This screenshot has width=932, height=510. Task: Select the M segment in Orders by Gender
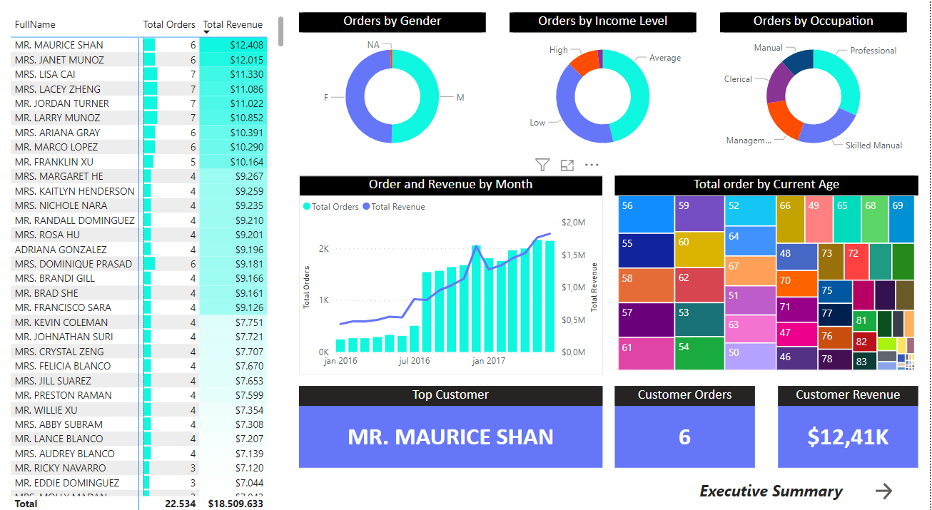[x=430, y=97]
